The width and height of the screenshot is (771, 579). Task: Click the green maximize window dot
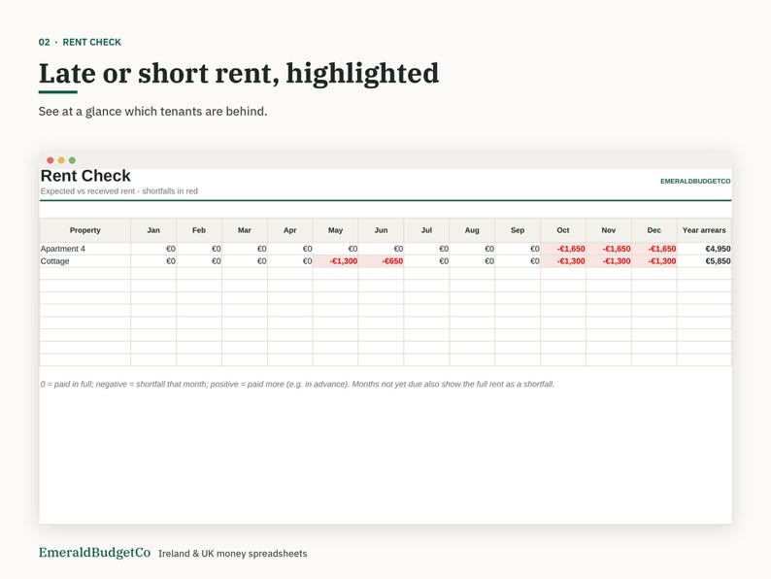click(72, 160)
